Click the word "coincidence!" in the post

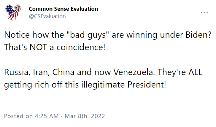(81, 47)
